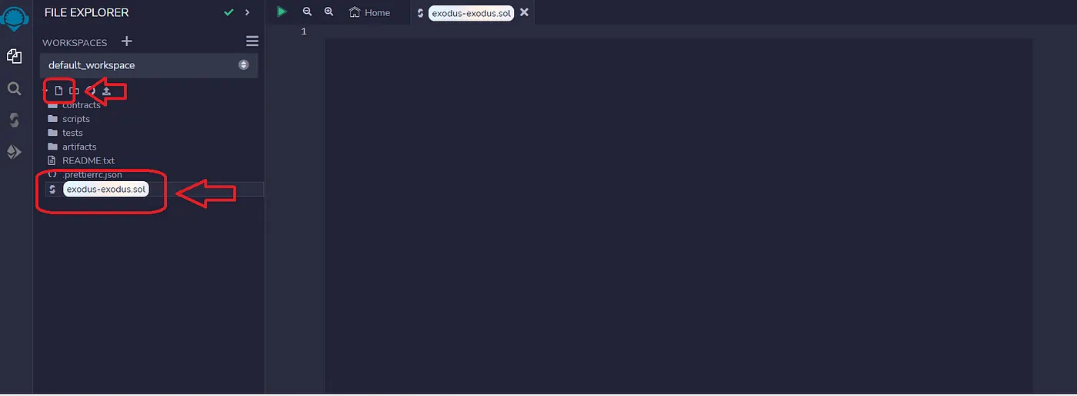The height and width of the screenshot is (396, 1077).
Task: Click the zoom out magnifier icon
Action: click(307, 12)
